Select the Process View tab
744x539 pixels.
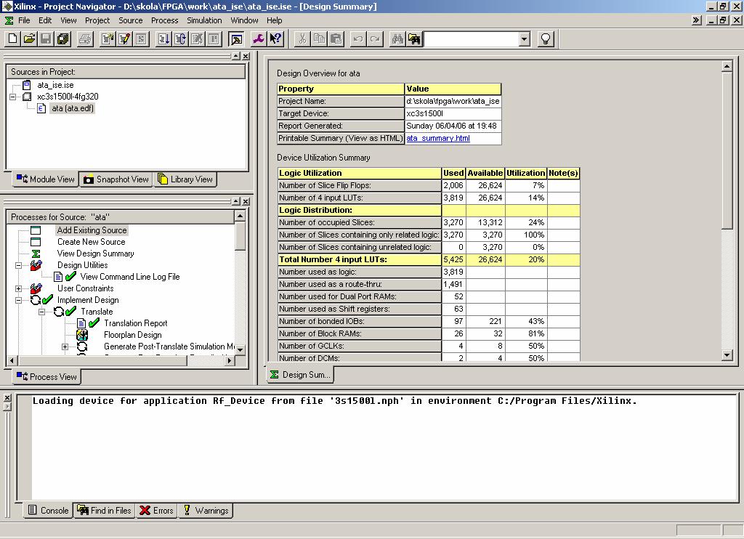point(46,377)
